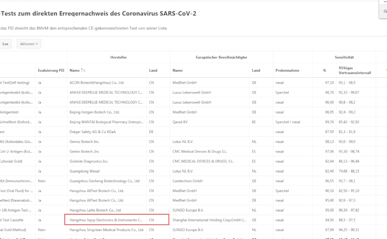Click sensitivity value 89,76

click(x=329, y=122)
